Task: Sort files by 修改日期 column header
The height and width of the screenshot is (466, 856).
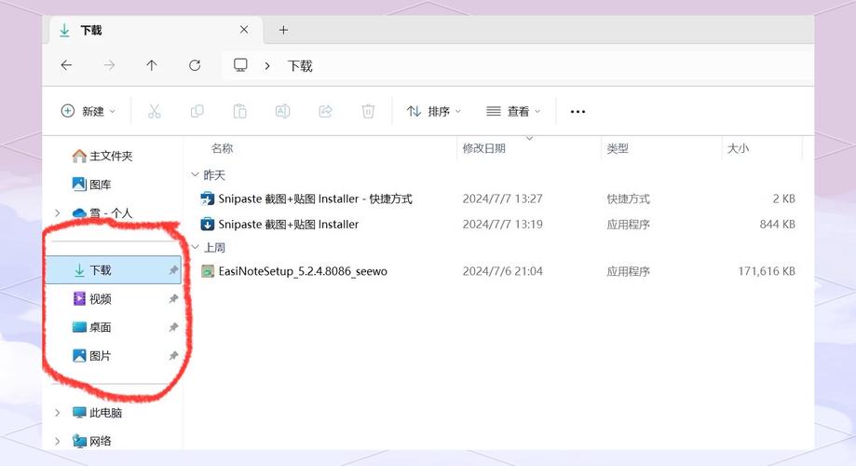Action: pyautogui.click(x=484, y=148)
